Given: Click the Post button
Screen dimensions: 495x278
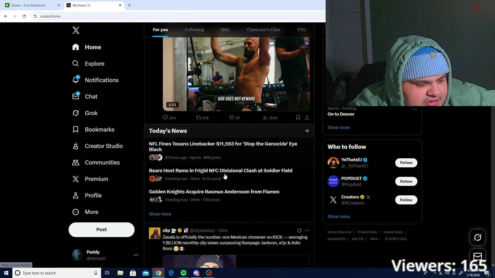Looking at the screenshot, I should 101,229.
